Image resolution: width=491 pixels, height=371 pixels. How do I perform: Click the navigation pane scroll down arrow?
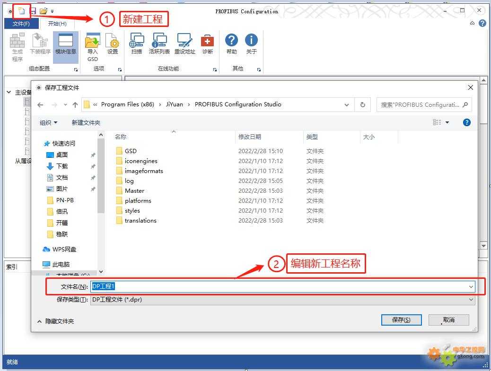(101, 272)
